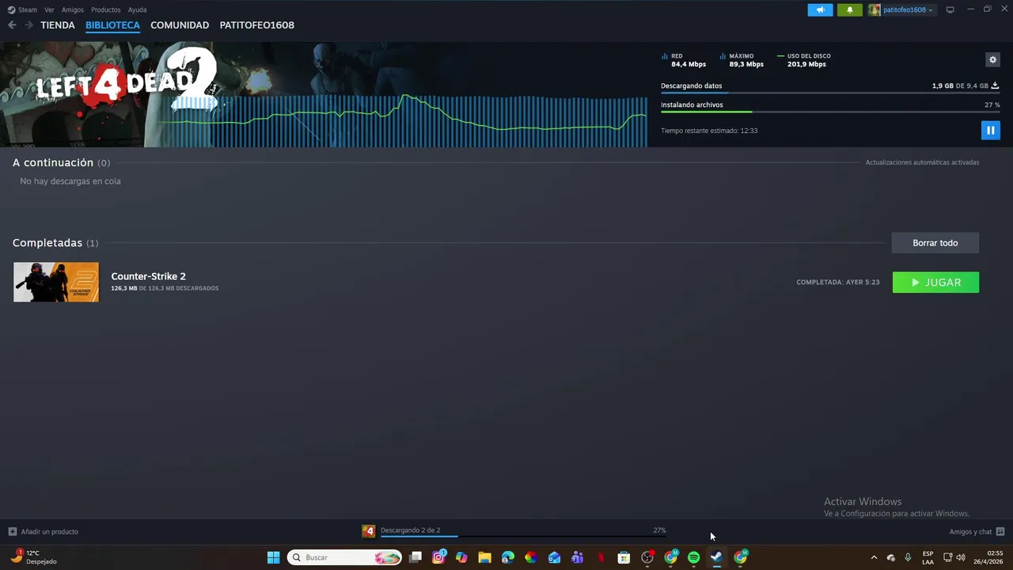Open Microsoft Edge from the taskbar
This screenshot has height=570, width=1013.
point(508,557)
